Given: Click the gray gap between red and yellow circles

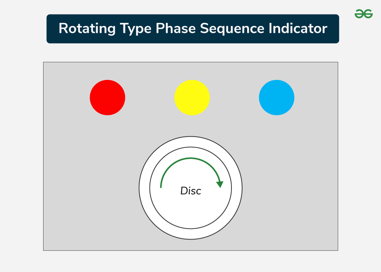Looking at the screenshot, I should pyautogui.click(x=150, y=97).
